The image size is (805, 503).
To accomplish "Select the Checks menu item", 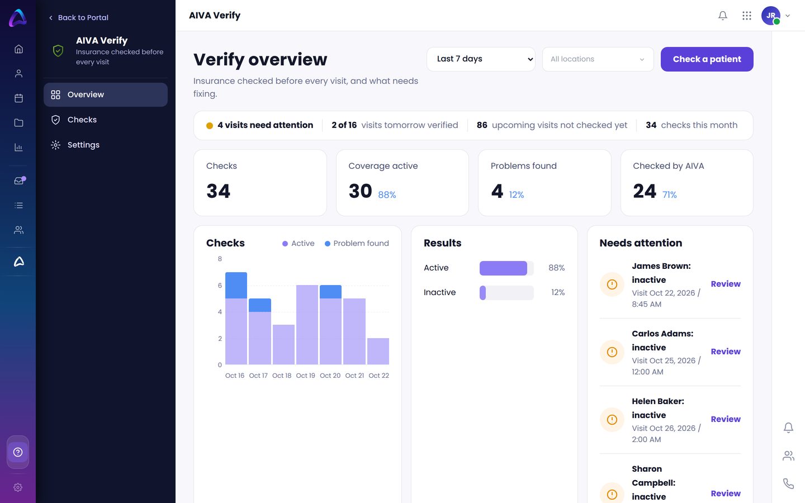I will (106, 120).
